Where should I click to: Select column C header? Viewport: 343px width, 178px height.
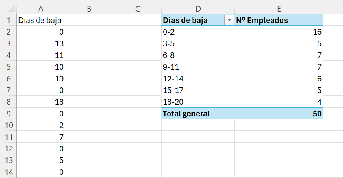tap(137, 8)
